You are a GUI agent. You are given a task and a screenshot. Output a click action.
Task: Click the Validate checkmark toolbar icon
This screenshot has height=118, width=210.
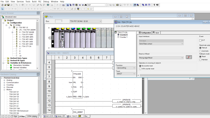click(34, 5)
